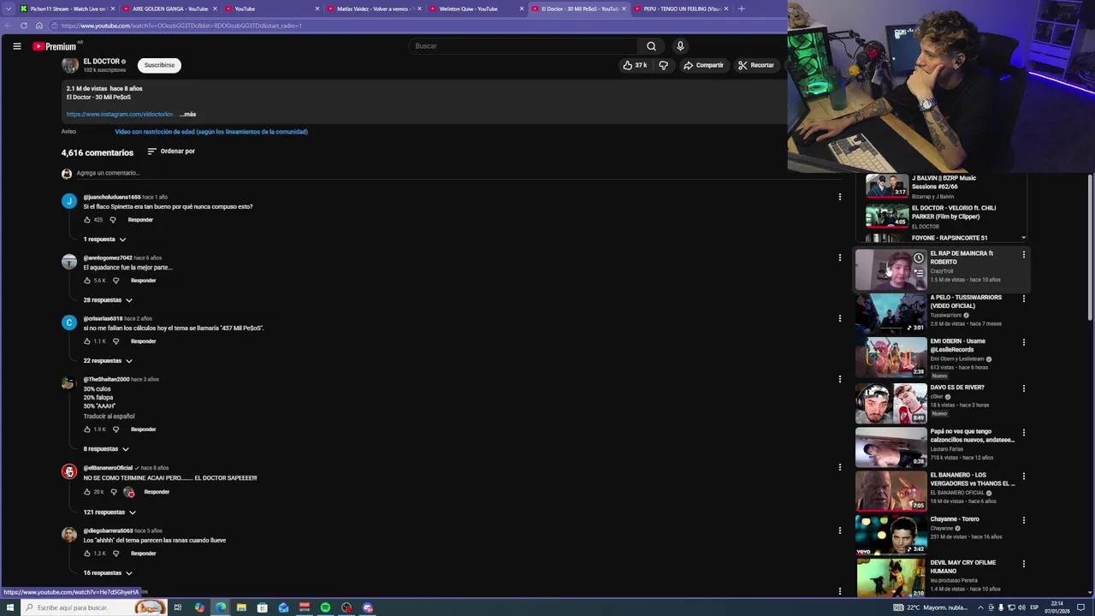Open Microsoft Edge from the taskbar

[221, 607]
